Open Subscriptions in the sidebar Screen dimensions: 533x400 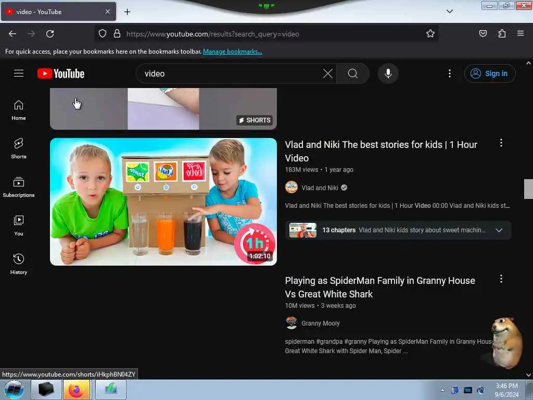19,187
